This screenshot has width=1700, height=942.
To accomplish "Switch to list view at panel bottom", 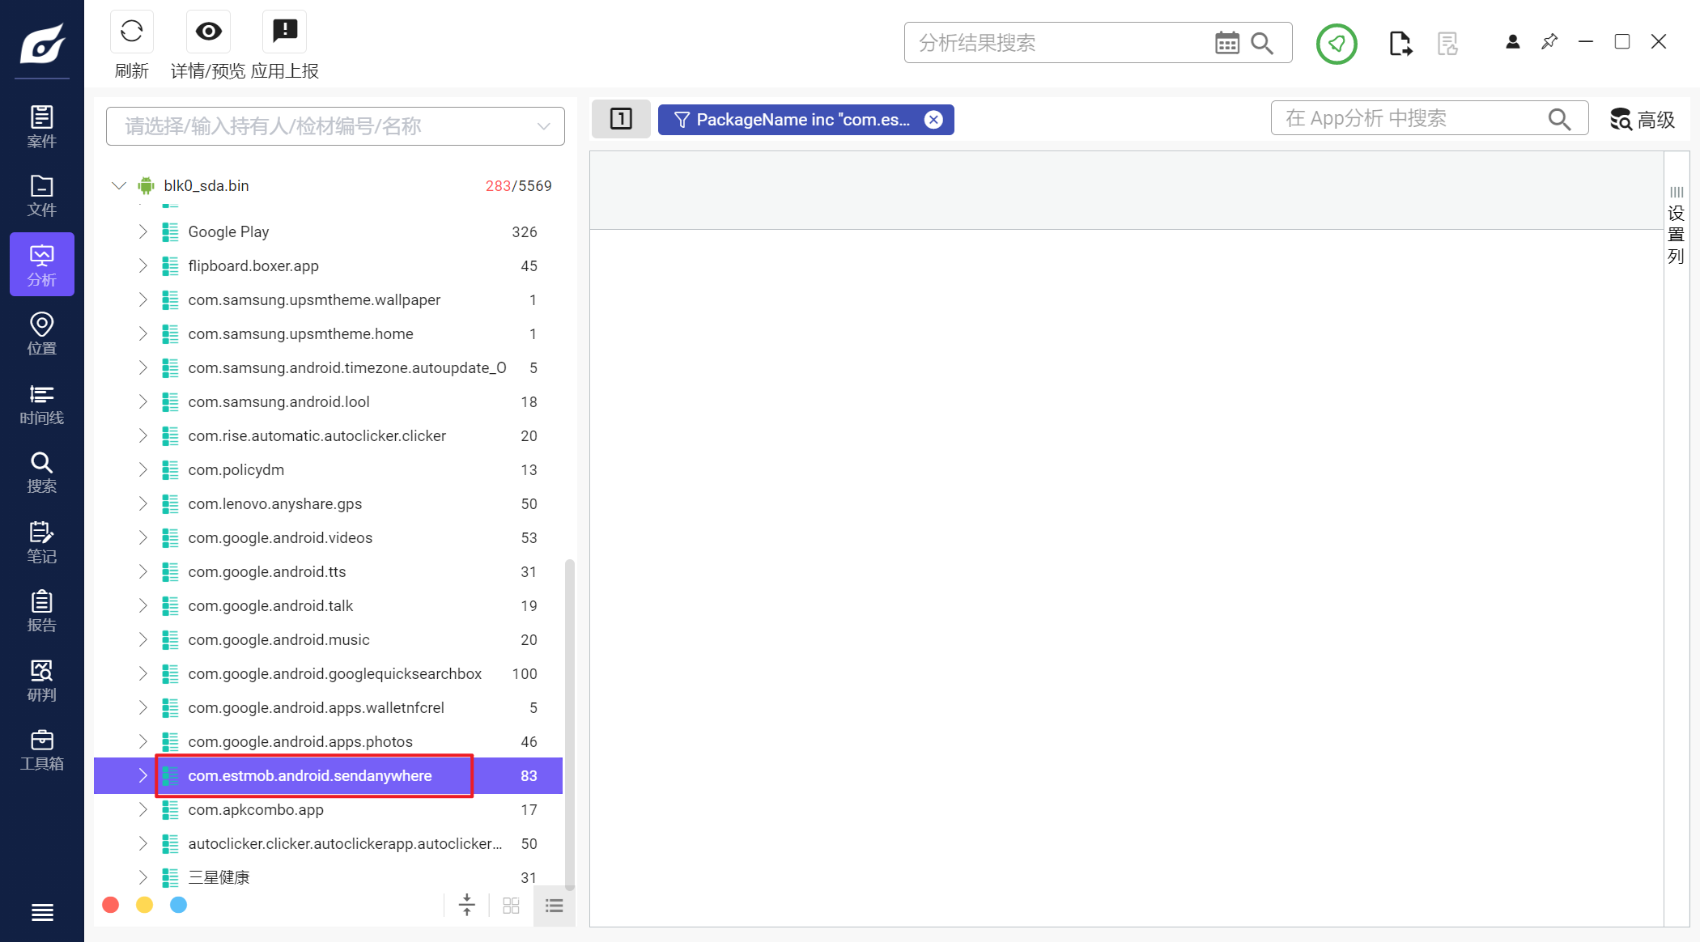I will [554, 906].
